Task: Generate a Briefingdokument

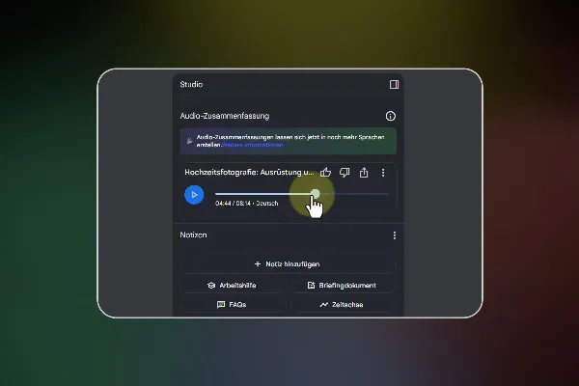Action: pyautogui.click(x=342, y=286)
